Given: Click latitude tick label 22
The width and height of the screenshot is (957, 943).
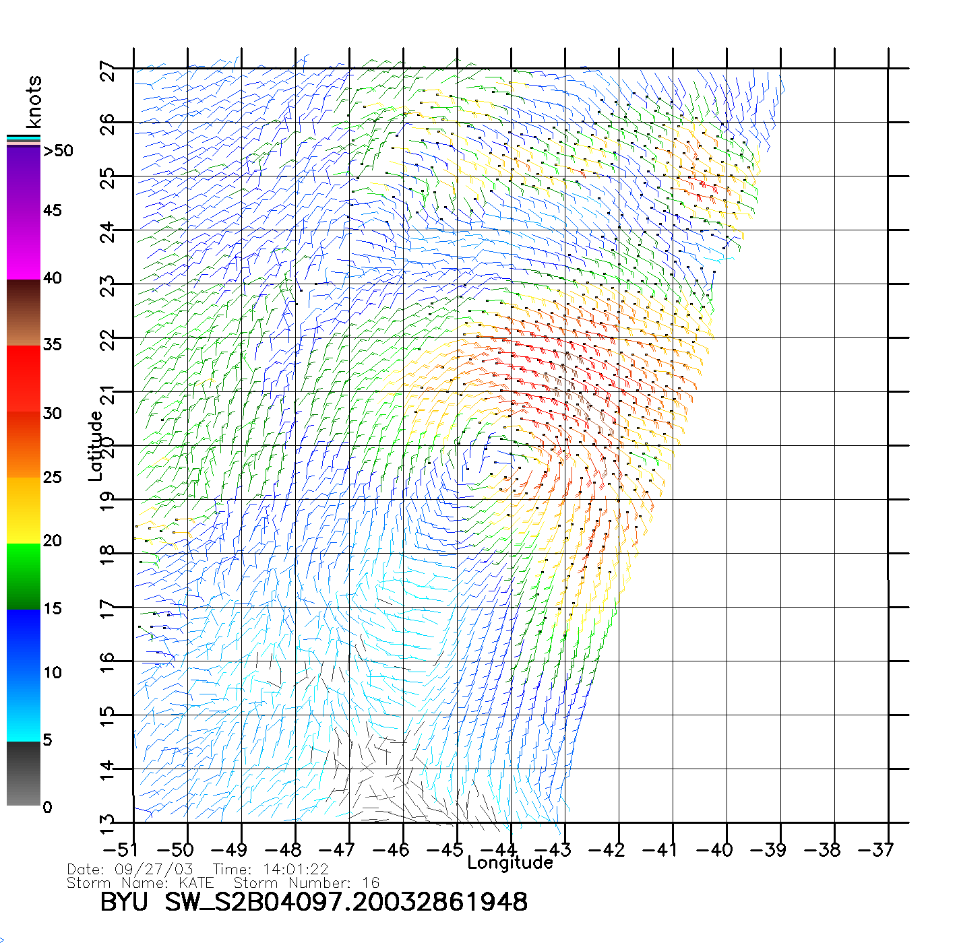Looking at the screenshot, I should [x=107, y=341].
